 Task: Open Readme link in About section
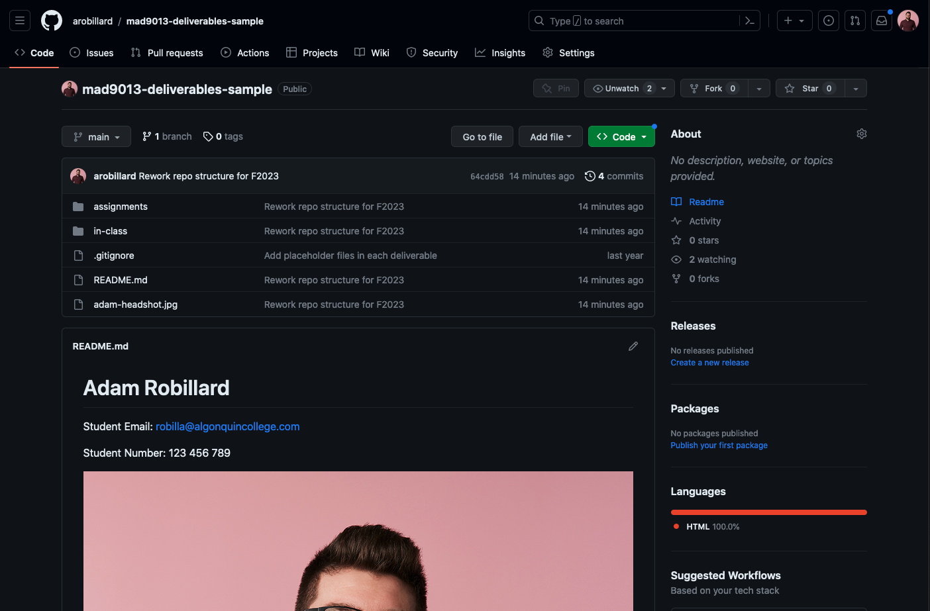[x=706, y=202]
